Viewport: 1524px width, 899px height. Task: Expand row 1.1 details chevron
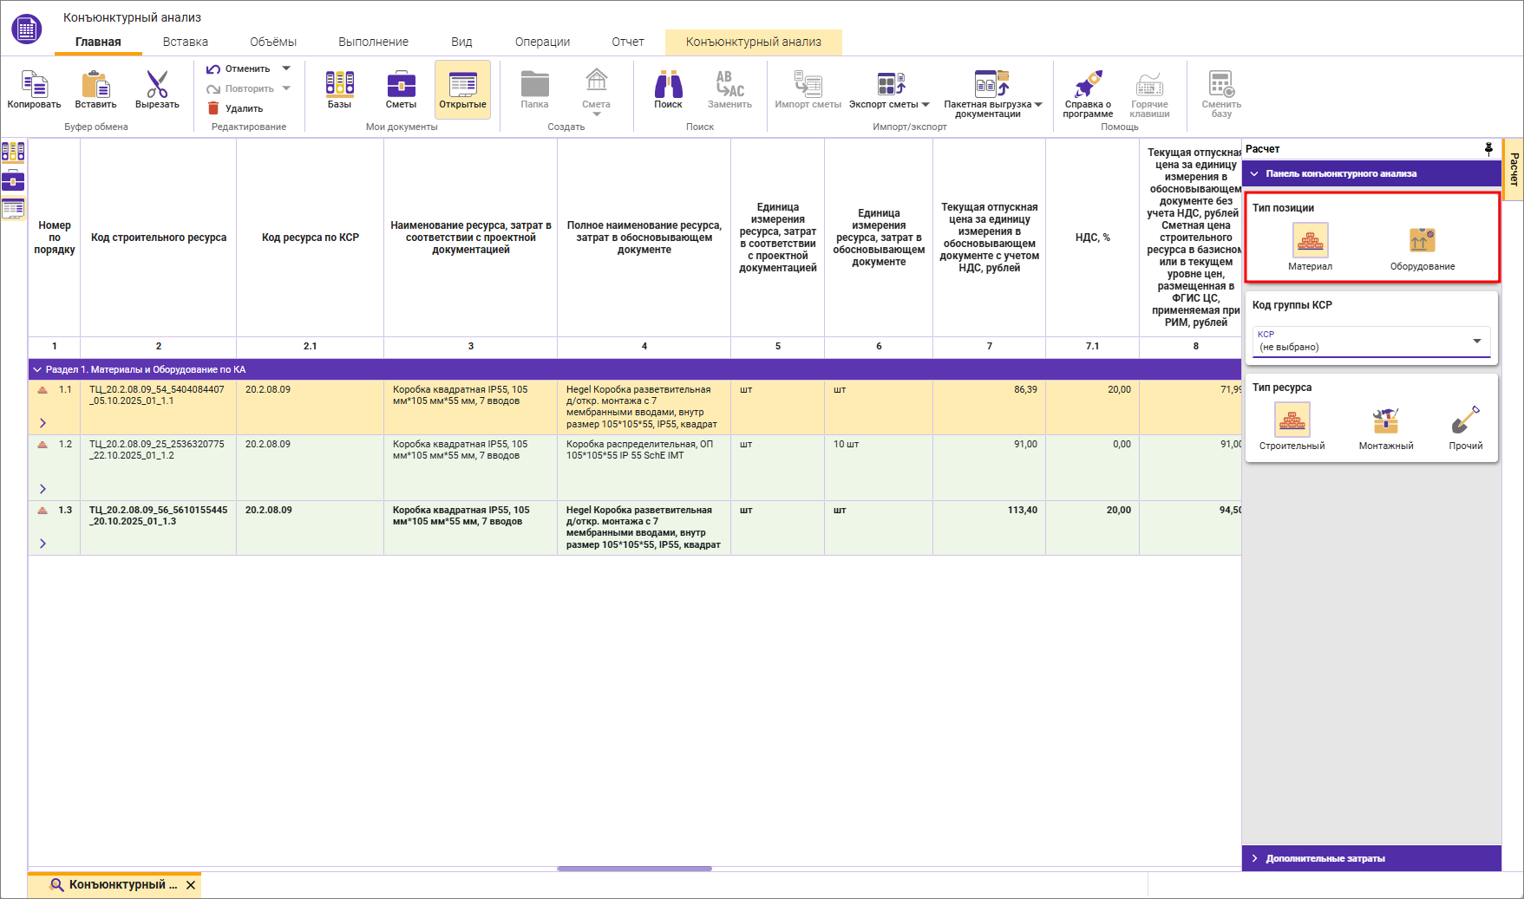(43, 423)
